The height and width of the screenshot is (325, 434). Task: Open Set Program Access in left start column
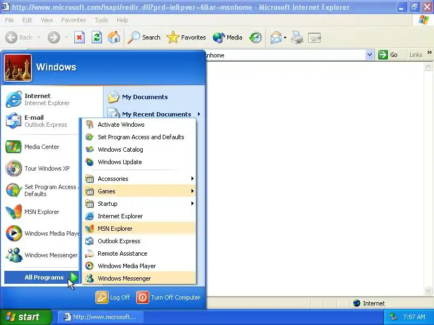tap(42, 190)
